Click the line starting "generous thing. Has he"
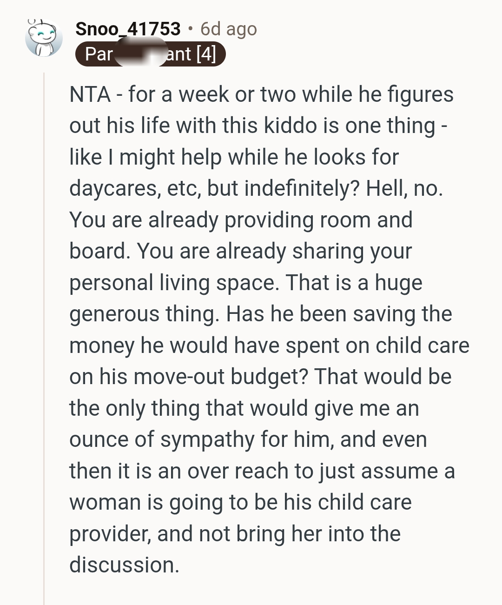This screenshot has width=502, height=605. point(260,314)
